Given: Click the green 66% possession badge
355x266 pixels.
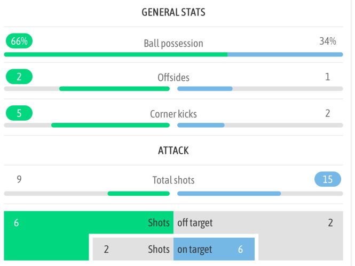Looking at the screenshot, I should (19, 41).
